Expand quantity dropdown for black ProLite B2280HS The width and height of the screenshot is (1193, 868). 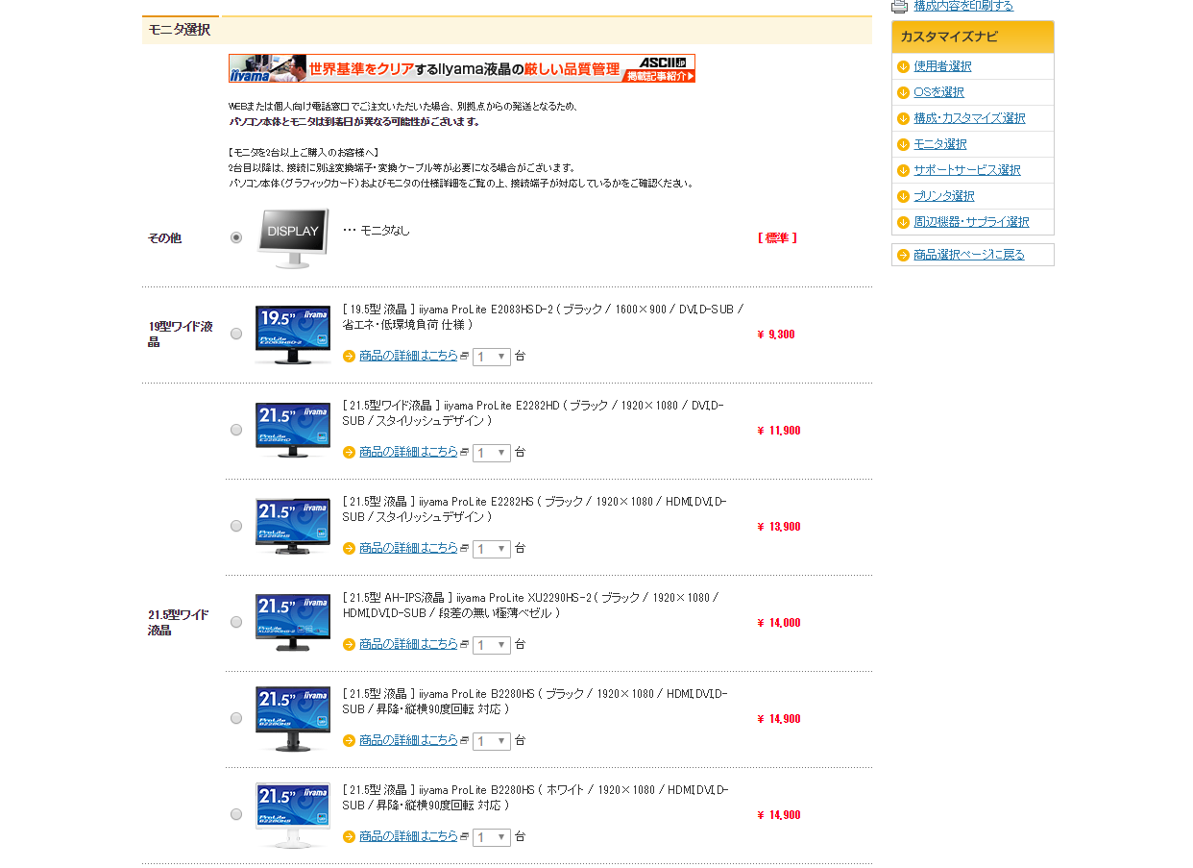point(491,741)
